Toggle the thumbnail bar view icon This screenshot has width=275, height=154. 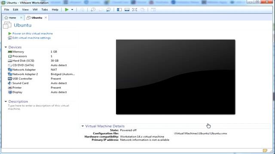coord(127,9)
